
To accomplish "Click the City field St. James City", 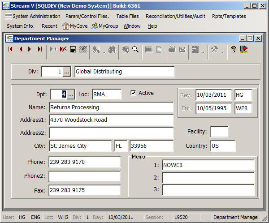I will pos(80,146).
